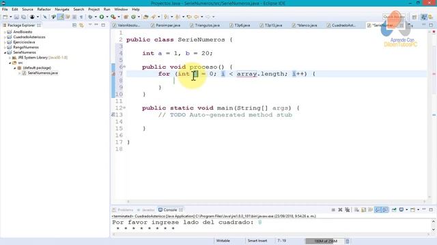This screenshot has height=245, width=437.
Task: Toggle Word Wrap in Console toolbar
Action: 370,210
